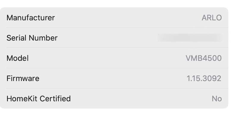Click the Manufacturer row
Image resolution: width=233 pixels, height=114 pixels.
[114, 18]
